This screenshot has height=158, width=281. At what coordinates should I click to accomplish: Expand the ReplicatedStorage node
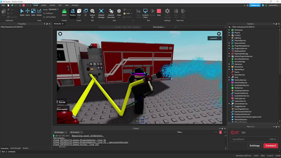tap(229, 54)
